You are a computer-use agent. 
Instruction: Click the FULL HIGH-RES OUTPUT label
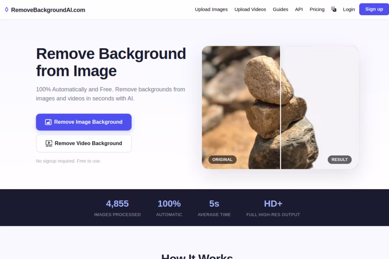pyautogui.click(x=273, y=215)
